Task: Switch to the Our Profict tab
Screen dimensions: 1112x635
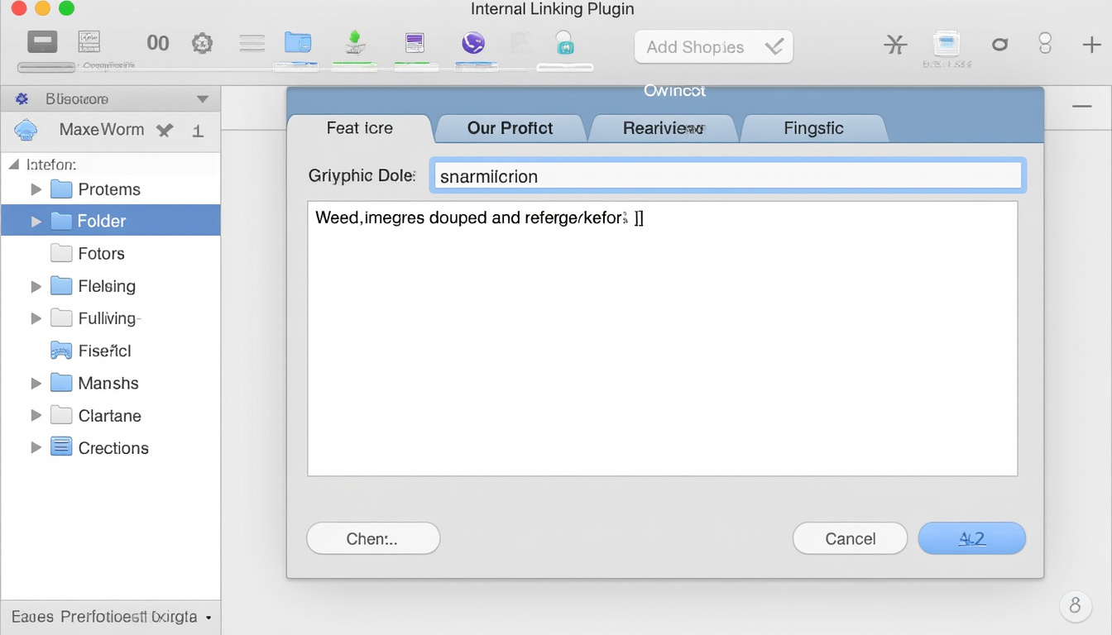Action: tap(510, 128)
